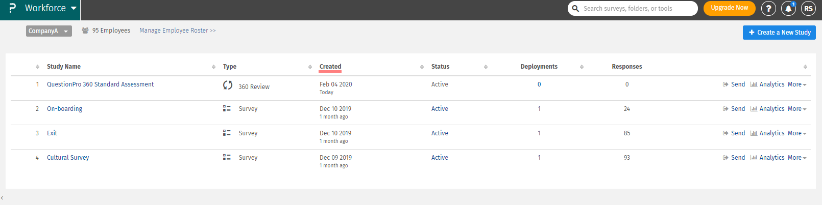This screenshot has width=822, height=205.
Task: Sort the table by Study Name
Action: 64,67
